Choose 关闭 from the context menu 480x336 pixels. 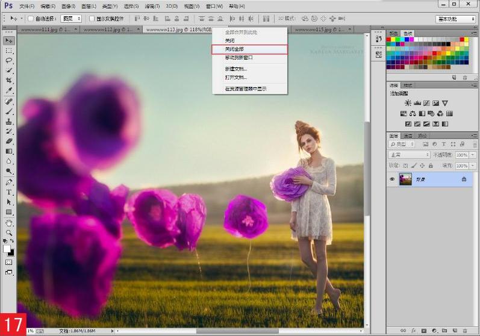[249, 41]
